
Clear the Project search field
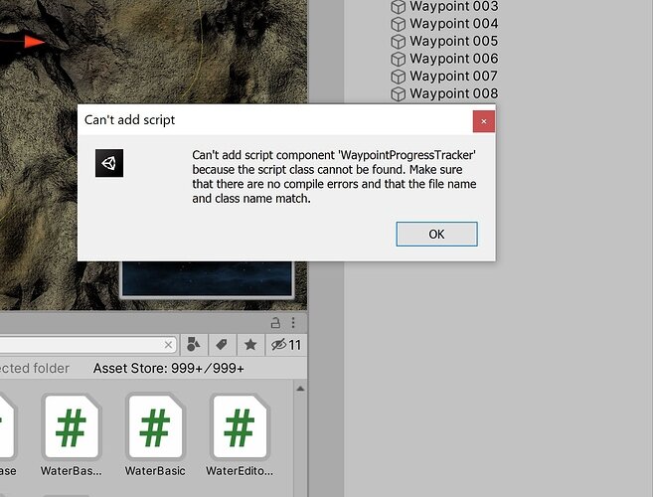click(168, 345)
